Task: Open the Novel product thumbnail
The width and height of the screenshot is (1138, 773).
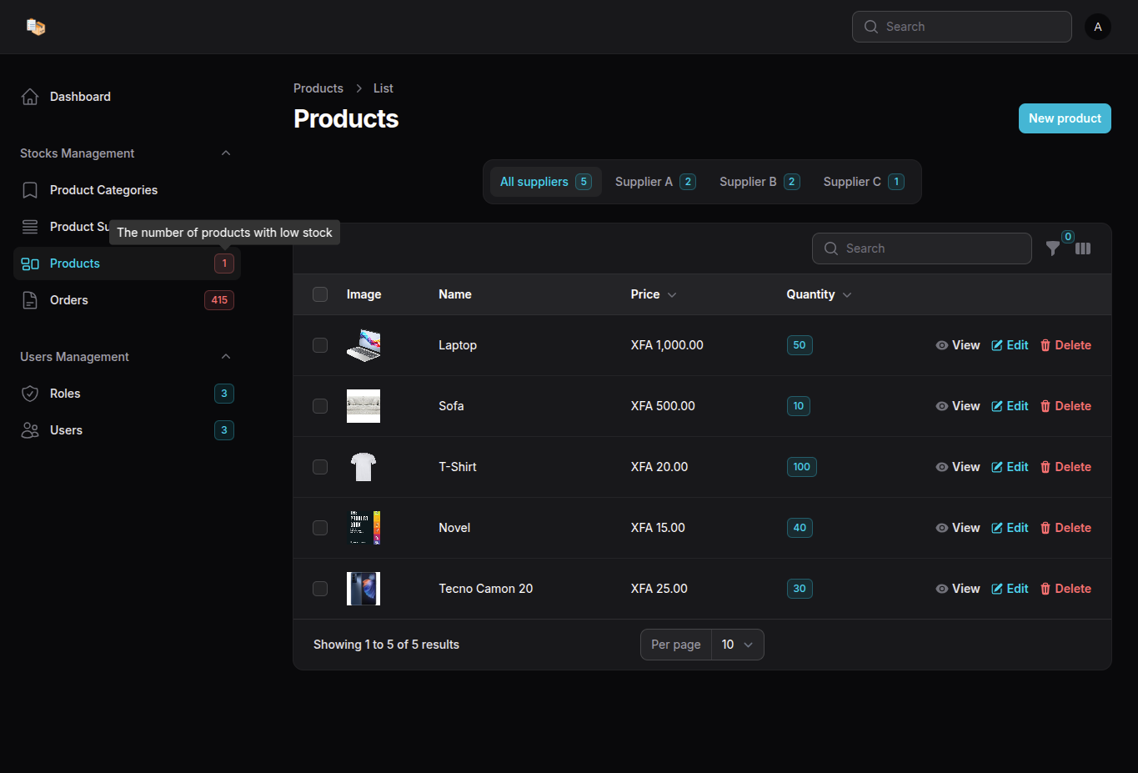Action: coord(363,528)
